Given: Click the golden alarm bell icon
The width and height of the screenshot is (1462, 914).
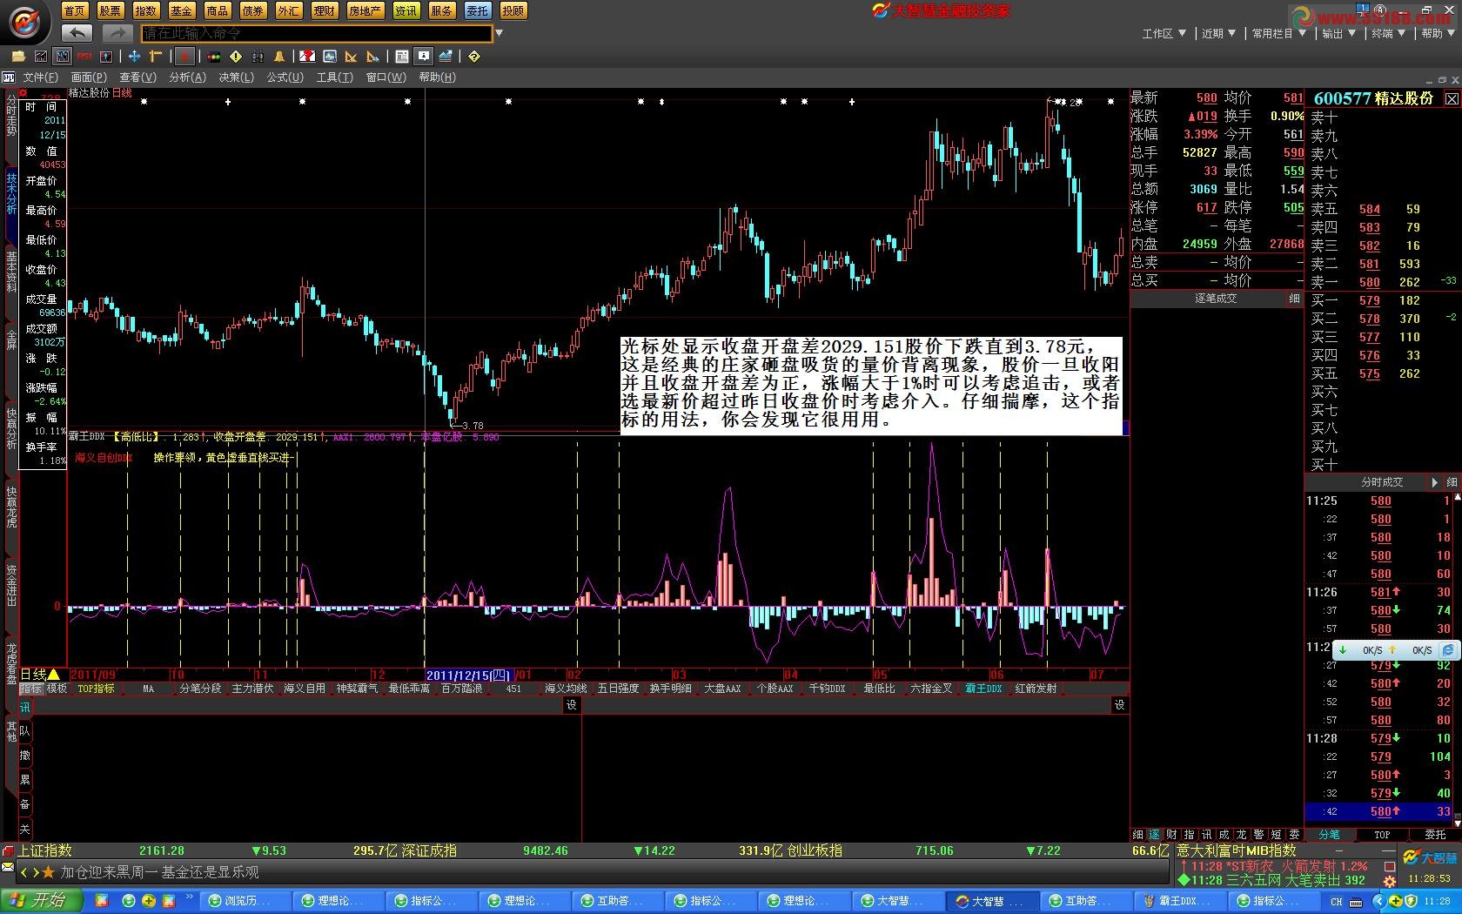Looking at the screenshot, I should (279, 57).
